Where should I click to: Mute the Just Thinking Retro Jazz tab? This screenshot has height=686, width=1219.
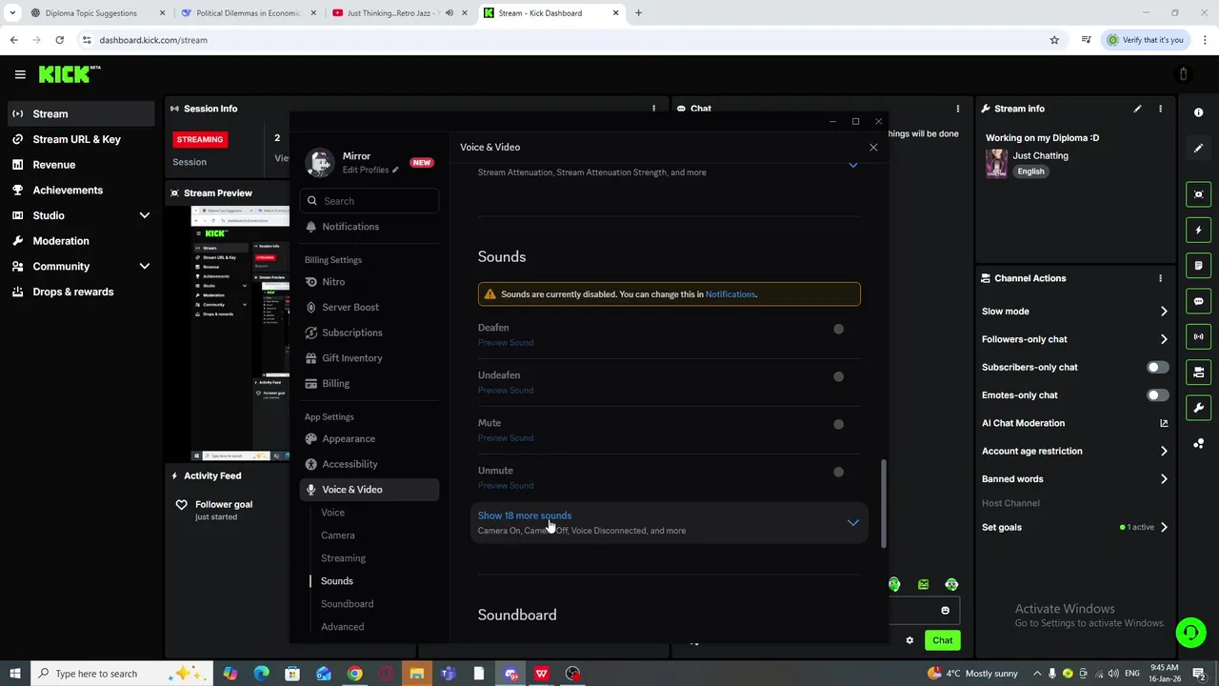pos(450,13)
